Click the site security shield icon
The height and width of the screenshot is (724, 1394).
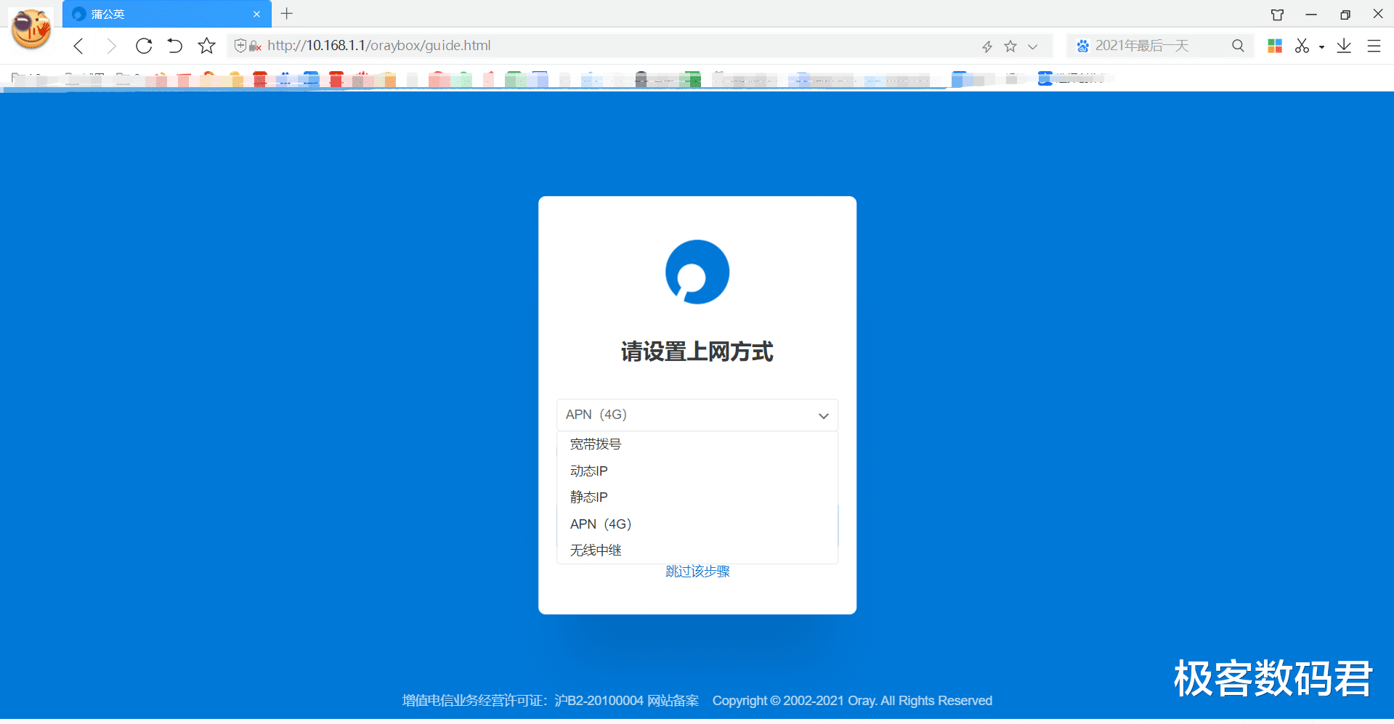tap(240, 46)
